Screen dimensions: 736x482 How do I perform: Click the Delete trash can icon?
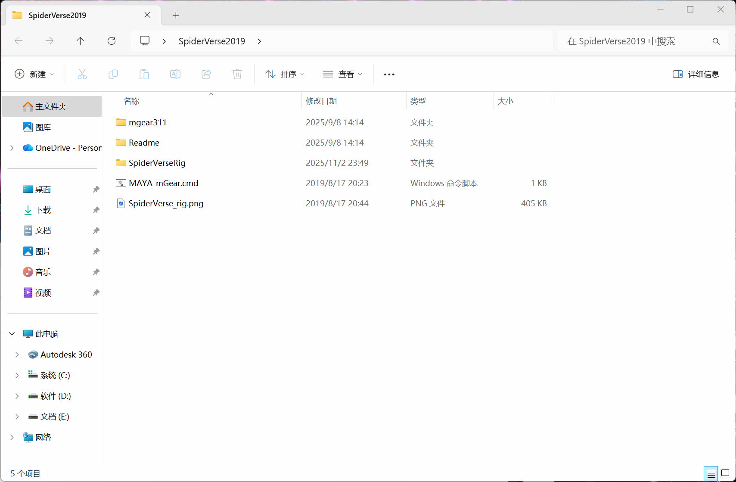237,74
